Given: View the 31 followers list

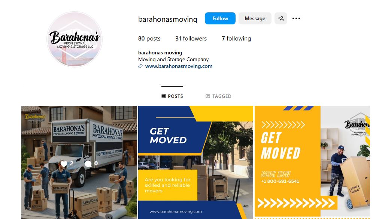Looking at the screenshot, I should pos(191,38).
